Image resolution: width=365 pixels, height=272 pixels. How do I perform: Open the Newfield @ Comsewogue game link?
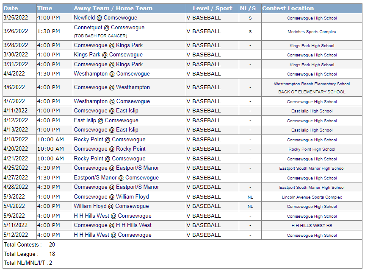(105, 18)
